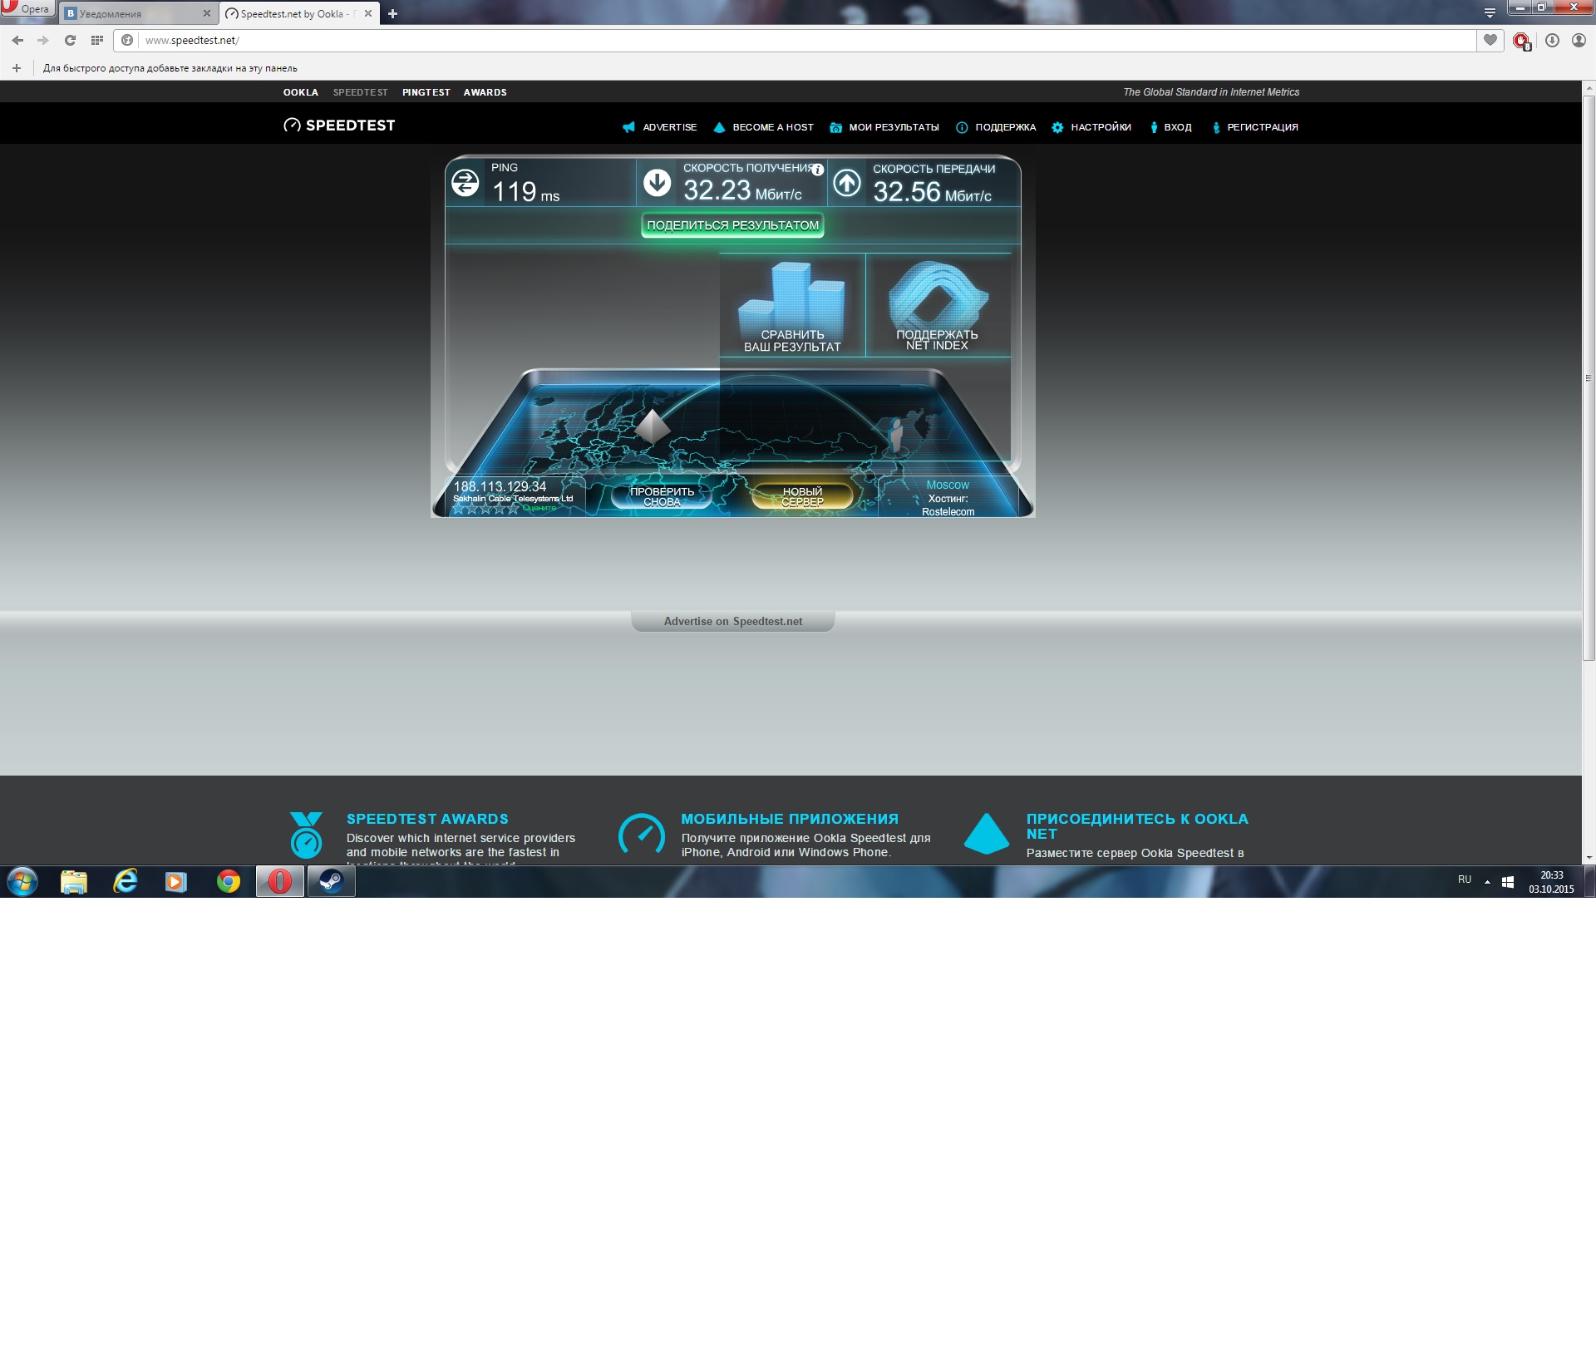This screenshot has height=1355, width=1596.
Task: Rate the ISP using the stars
Action: click(485, 509)
